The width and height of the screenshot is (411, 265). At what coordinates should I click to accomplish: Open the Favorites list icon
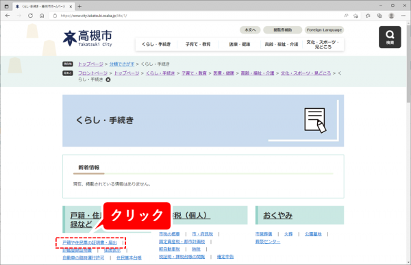click(368, 16)
